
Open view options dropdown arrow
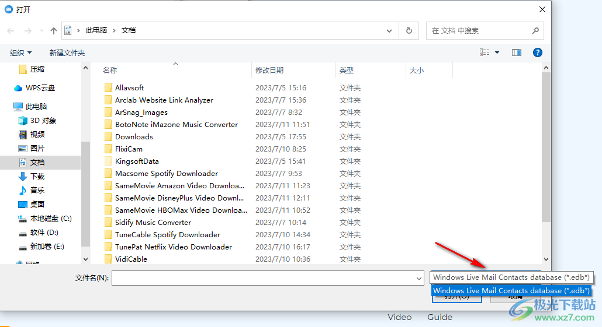497,52
